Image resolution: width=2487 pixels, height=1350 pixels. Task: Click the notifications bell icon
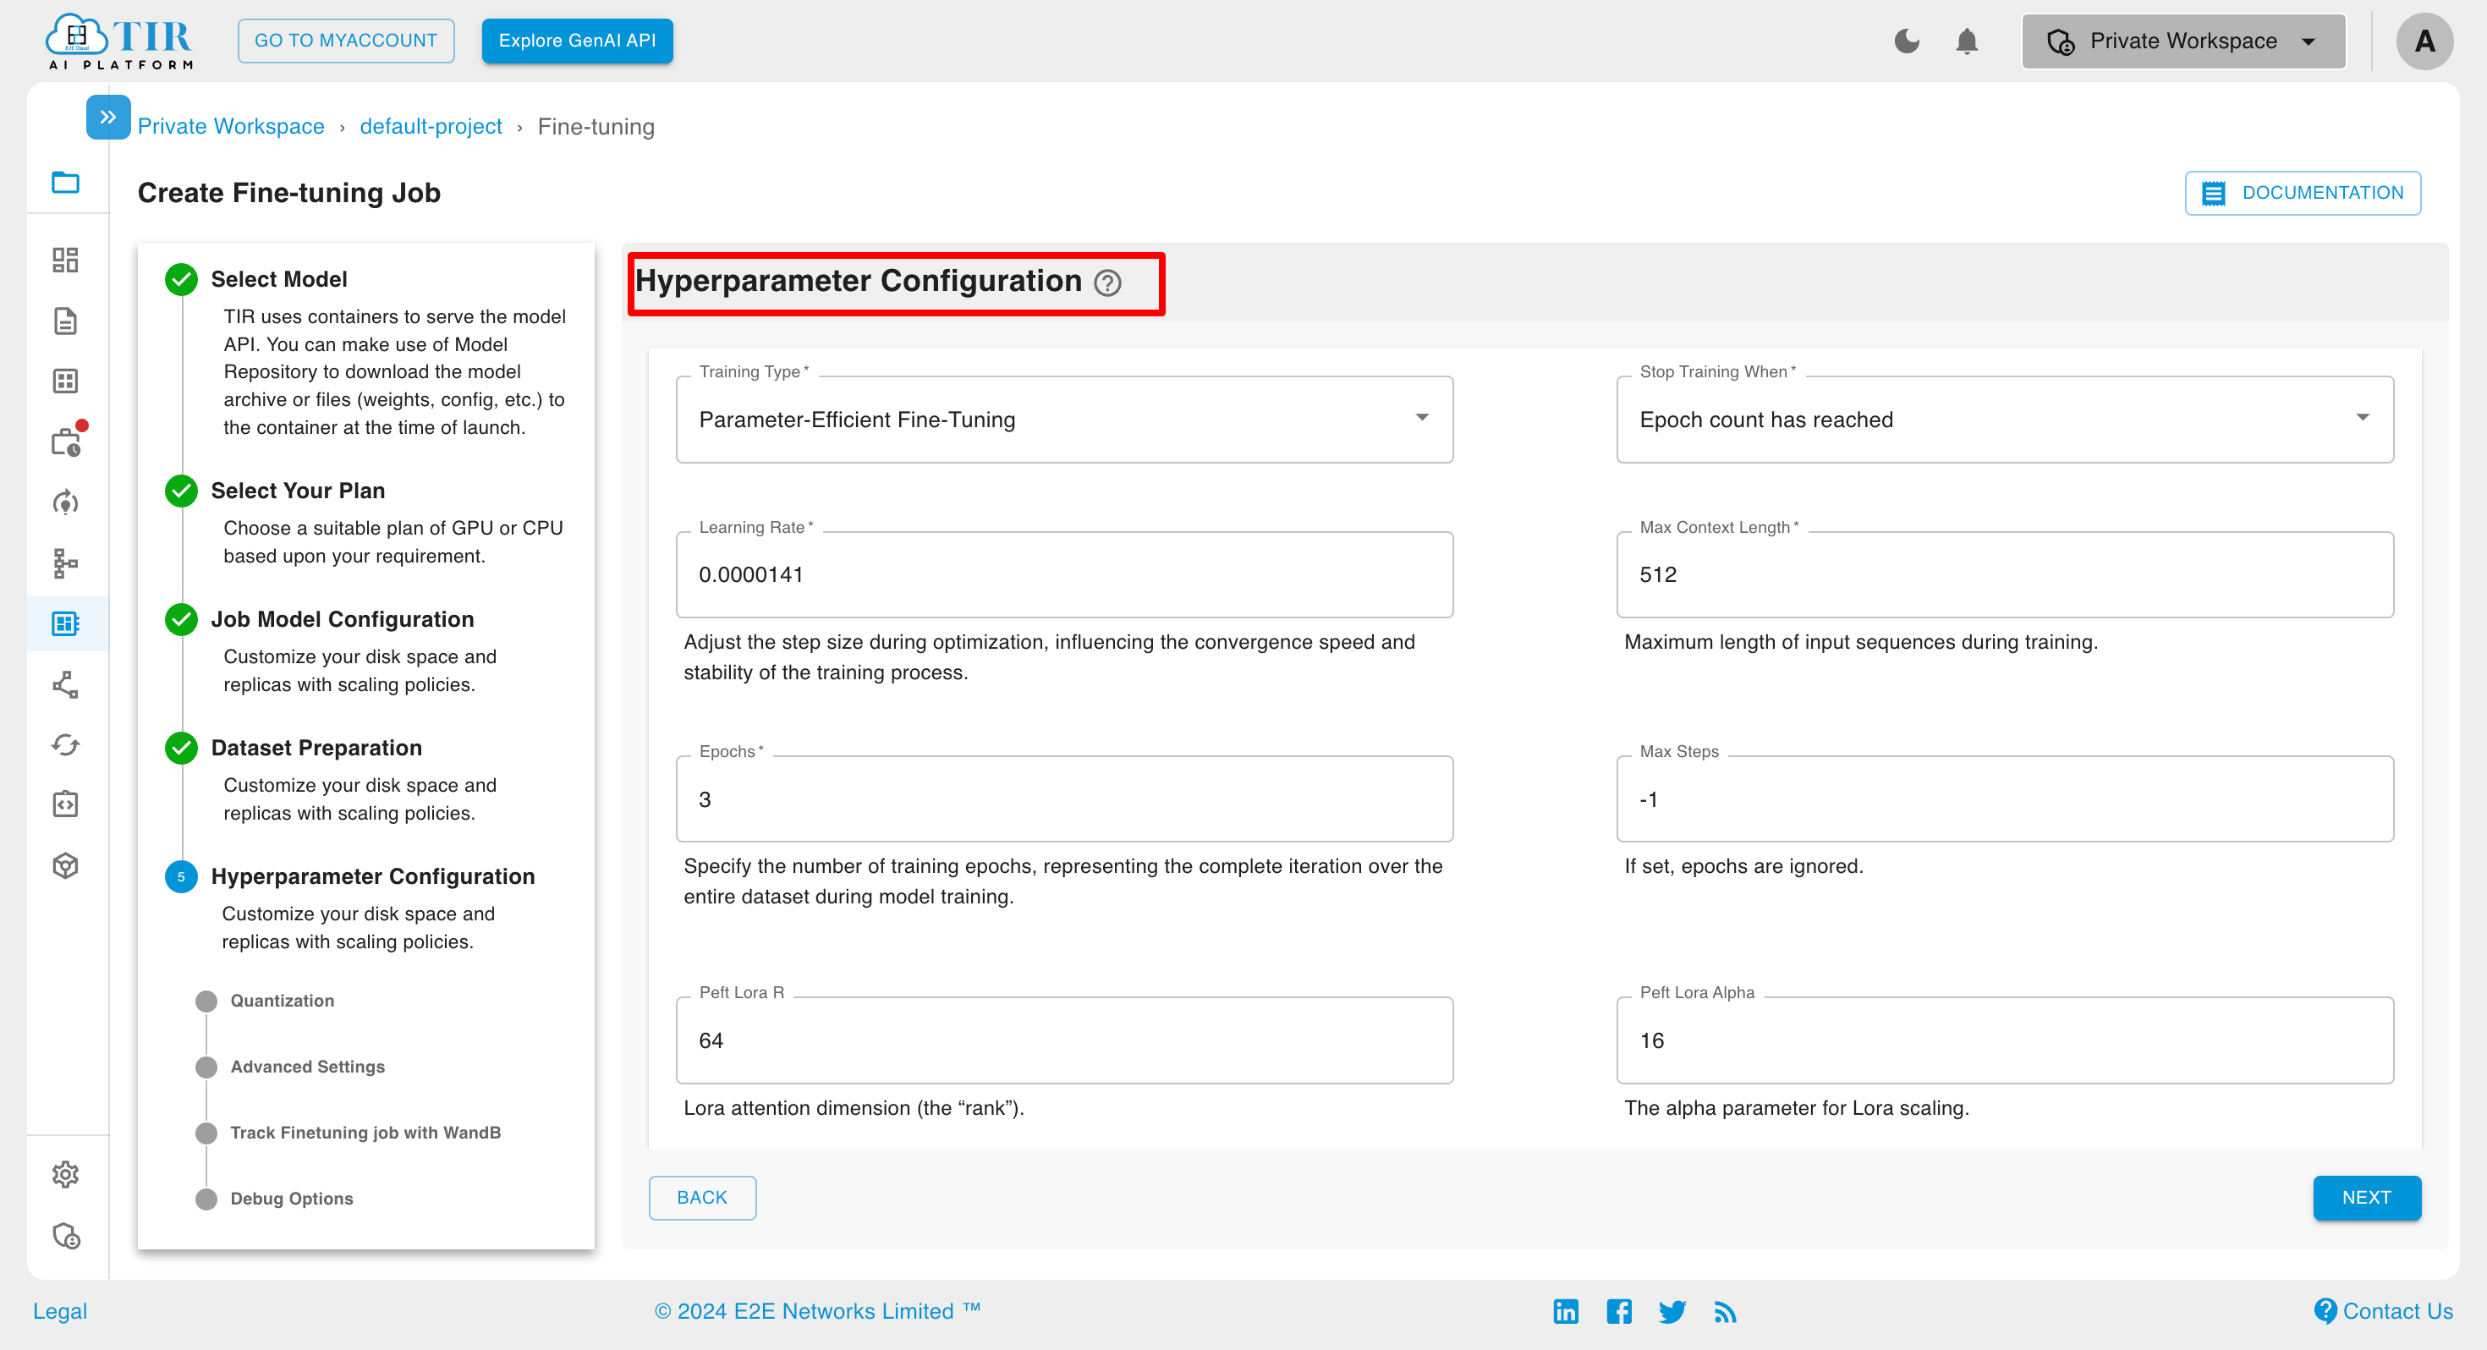coord(1967,43)
